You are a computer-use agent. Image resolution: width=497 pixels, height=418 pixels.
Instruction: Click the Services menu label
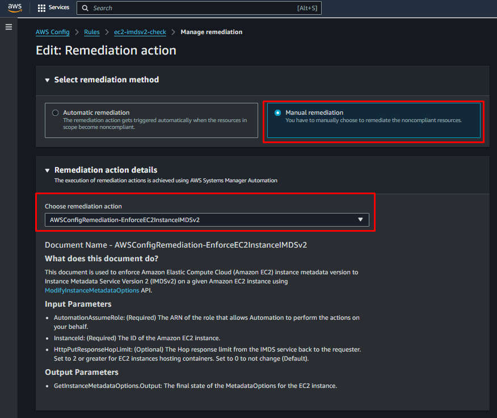click(59, 7)
